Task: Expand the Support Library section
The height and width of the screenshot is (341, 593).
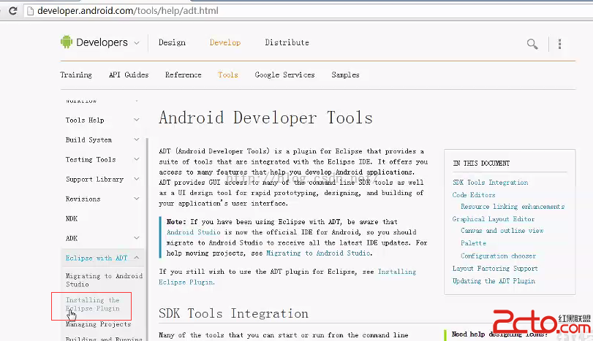Action: (136, 179)
